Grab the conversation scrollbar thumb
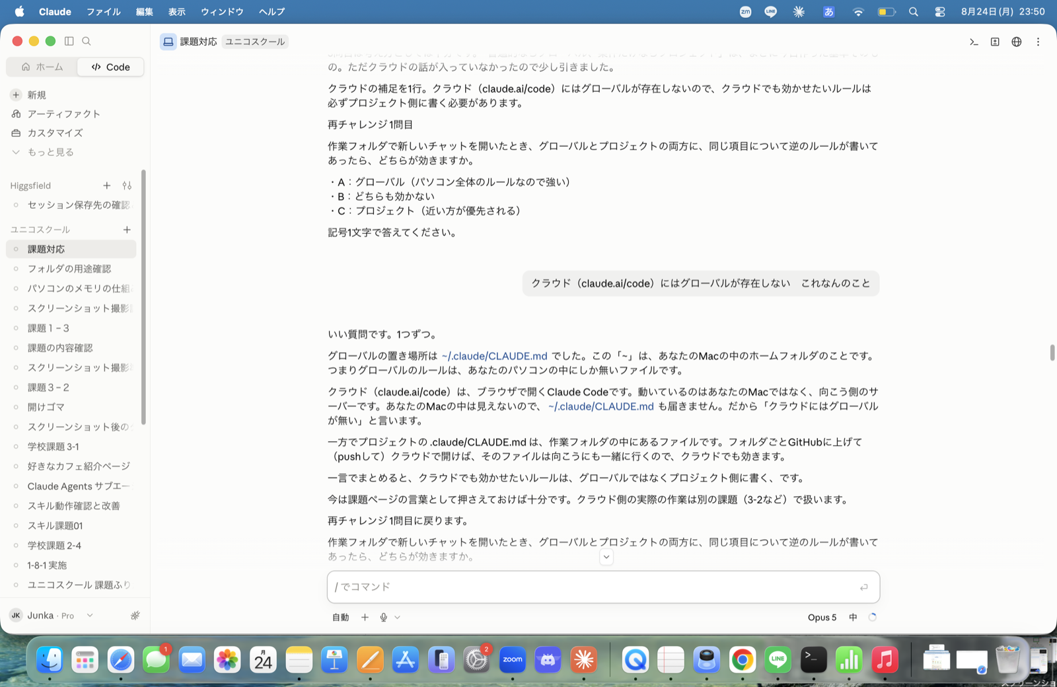 tap(1052, 352)
